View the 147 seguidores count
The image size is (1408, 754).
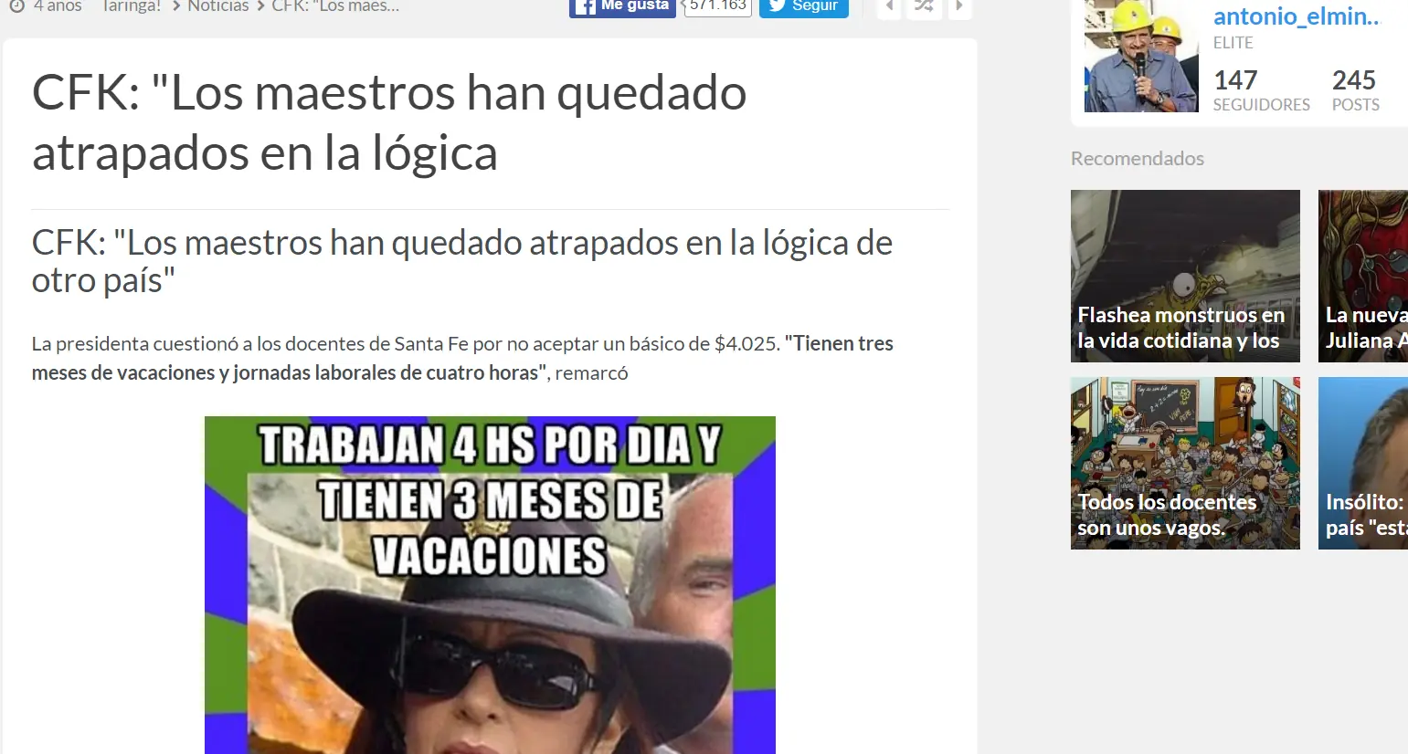click(x=1262, y=90)
